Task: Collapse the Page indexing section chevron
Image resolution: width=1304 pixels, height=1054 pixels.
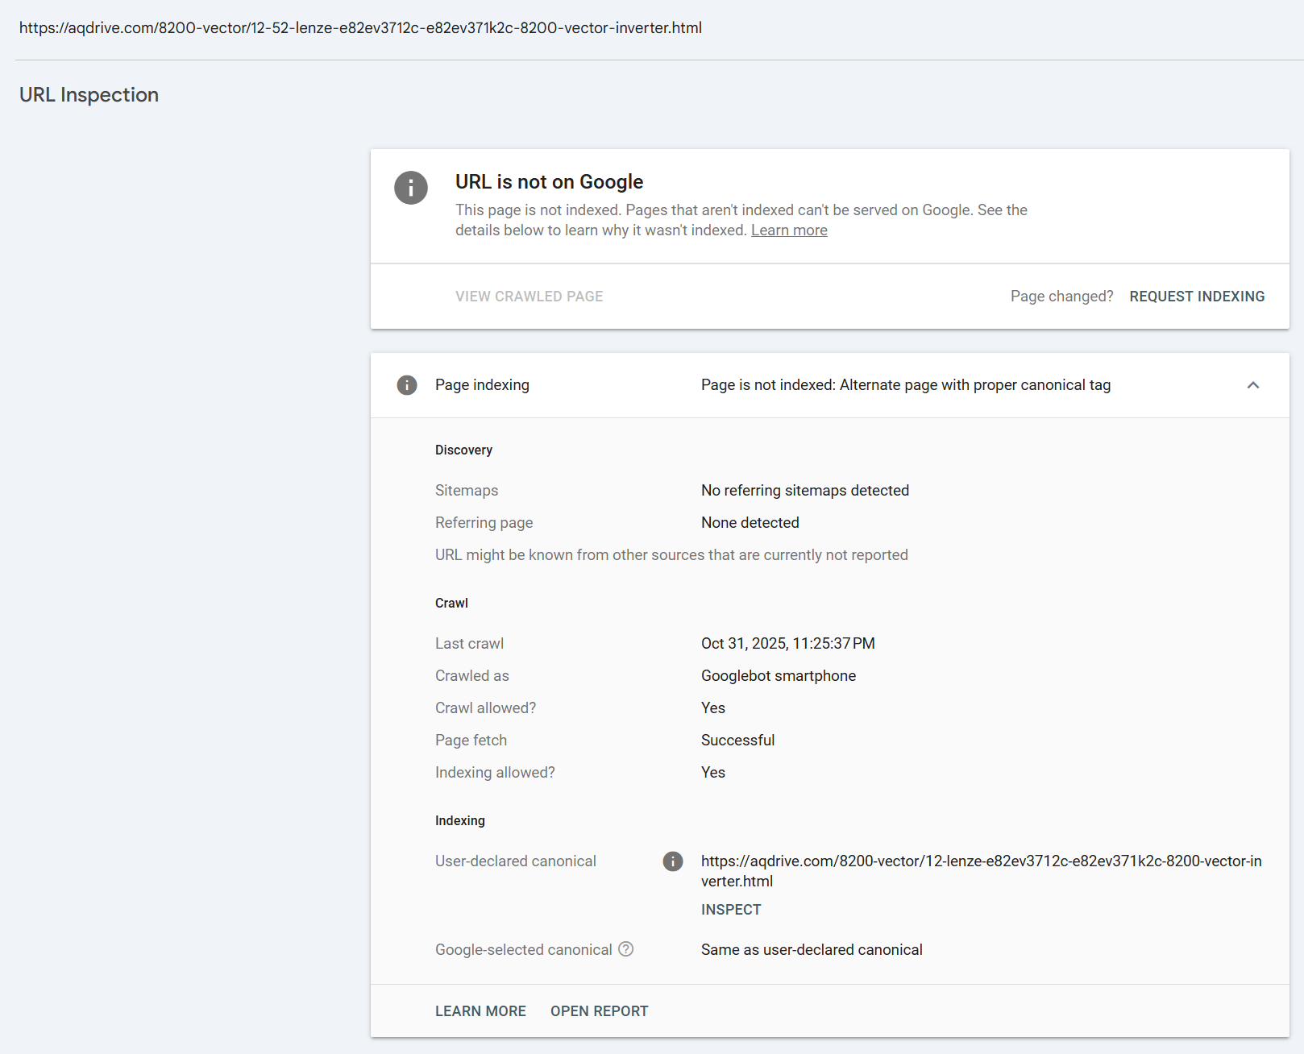Action: [1253, 385]
